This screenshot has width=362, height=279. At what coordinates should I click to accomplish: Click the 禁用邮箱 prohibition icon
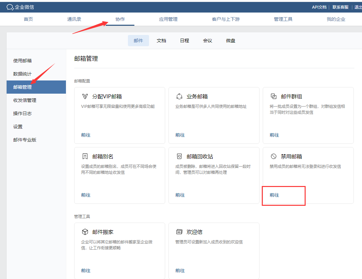pos(273,156)
